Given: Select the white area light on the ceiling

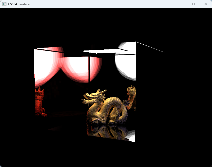Looking at the screenshot, I should point(106,50).
